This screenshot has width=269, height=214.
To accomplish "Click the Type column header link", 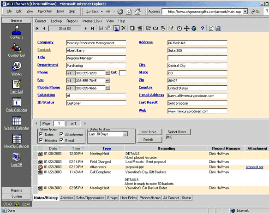I will coord(107,149).
